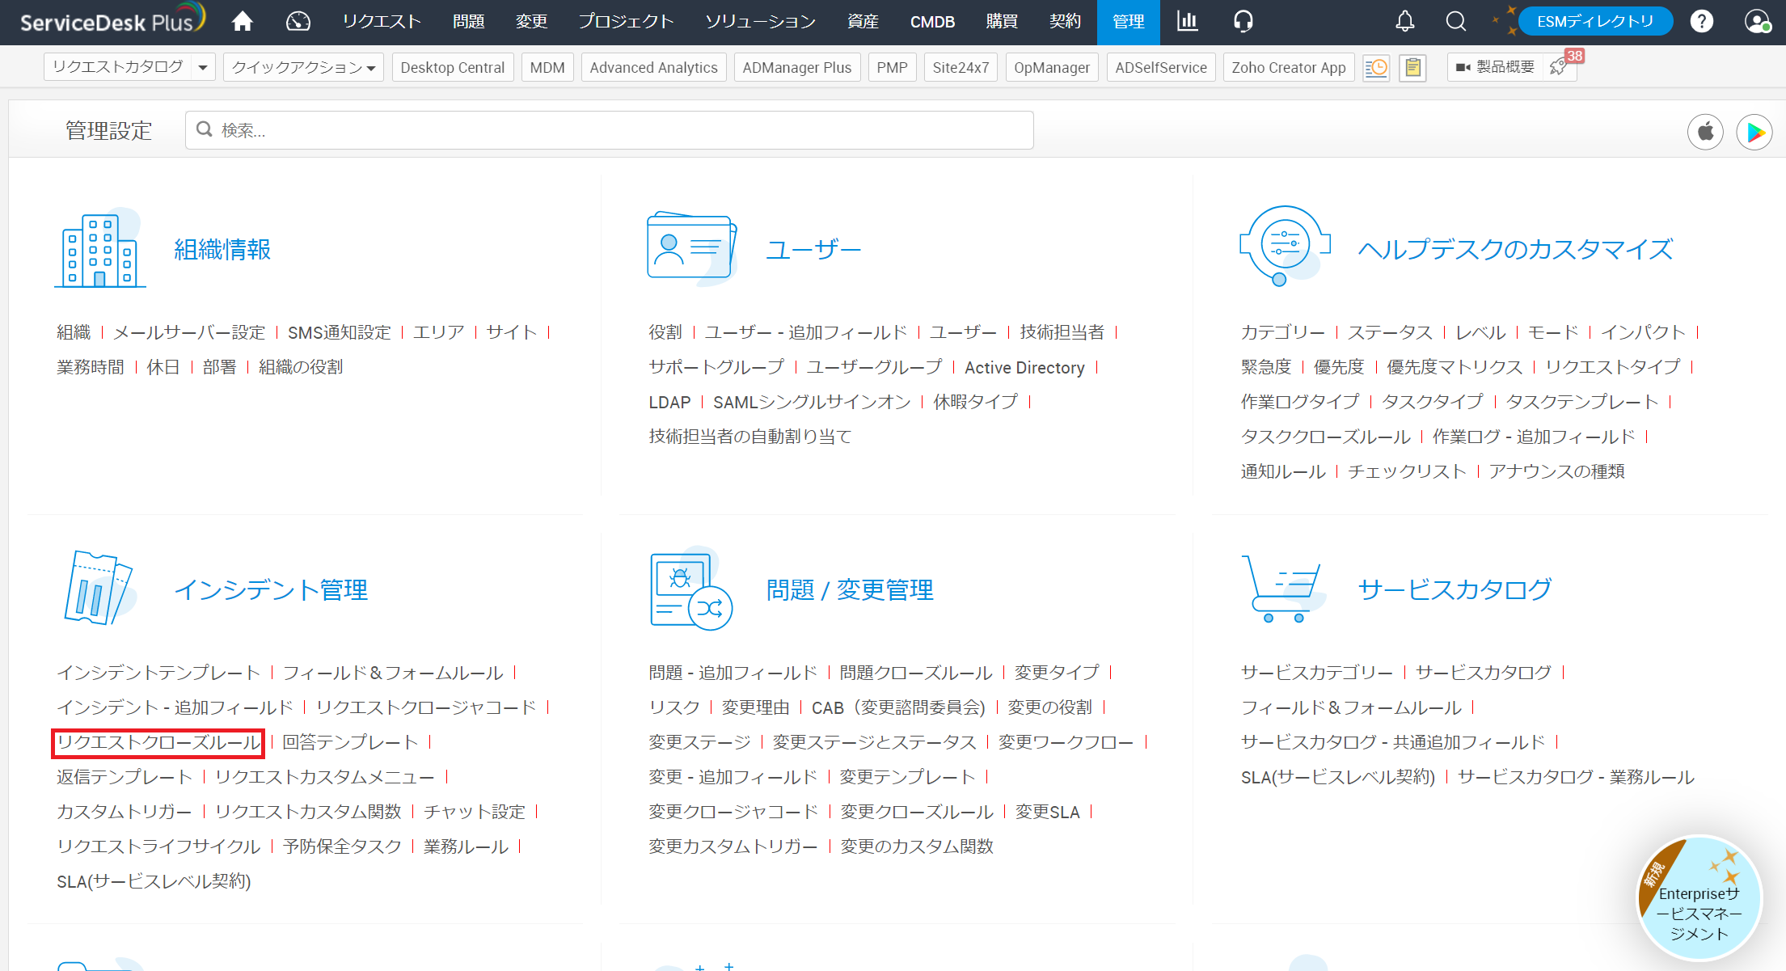1786x971 pixels.
Task: Open the リクエストクローズルール link
Action: pyautogui.click(x=158, y=742)
